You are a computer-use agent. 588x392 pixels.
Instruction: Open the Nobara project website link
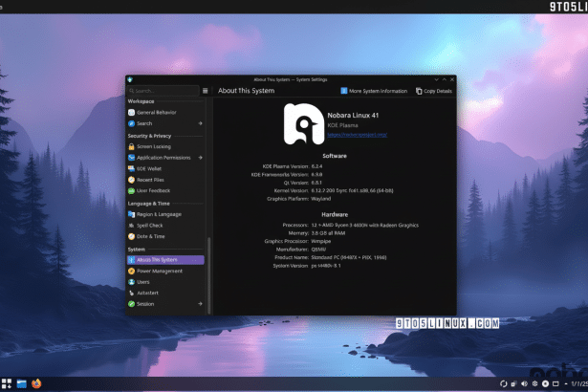(x=357, y=134)
